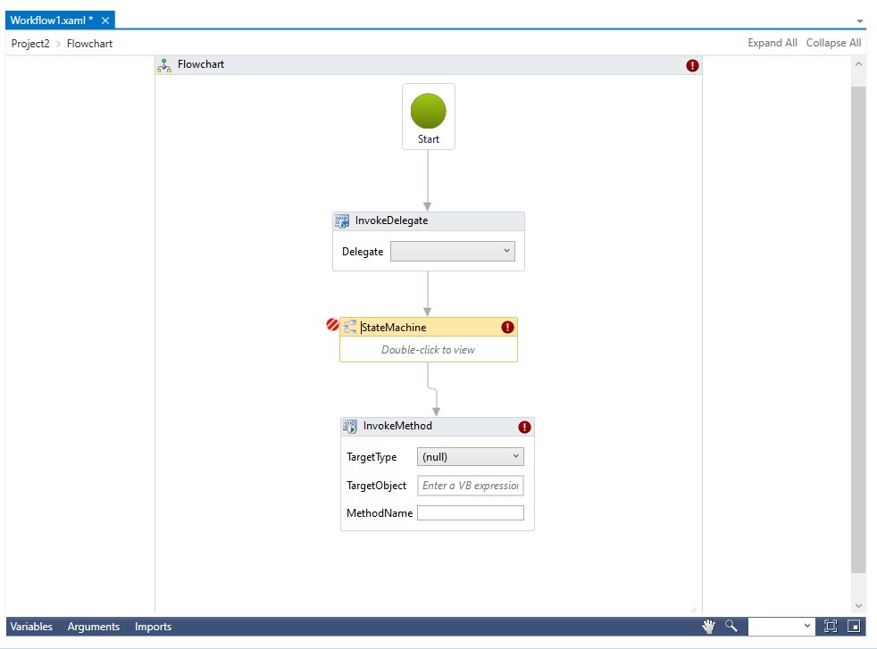The image size is (877, 649).
Task: Click the InvokeMethod activity icon
Action: (350, 427)
